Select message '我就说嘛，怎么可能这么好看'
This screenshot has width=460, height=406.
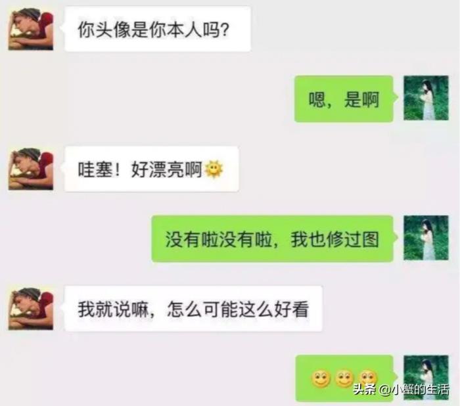tap(193, 309)
